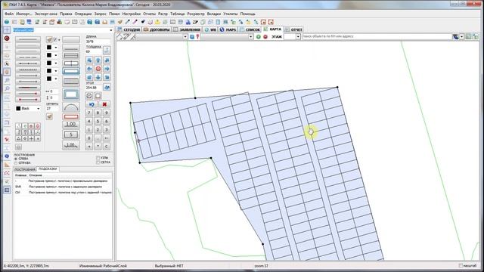Click the up arrow direction button
Screen dimensions: 484x272
pyautogui.click(x=98, y=60)
